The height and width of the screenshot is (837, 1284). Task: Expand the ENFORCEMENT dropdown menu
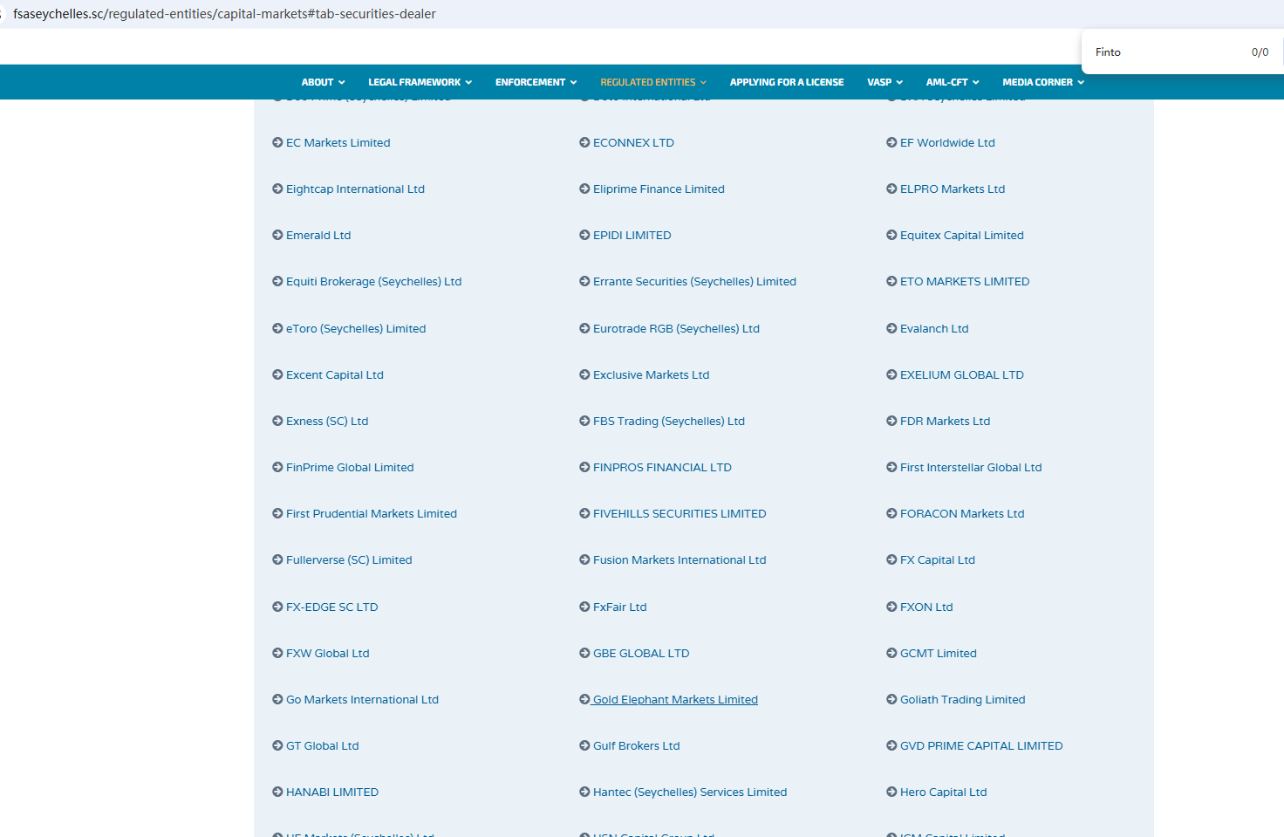click(x=536, y=82)
